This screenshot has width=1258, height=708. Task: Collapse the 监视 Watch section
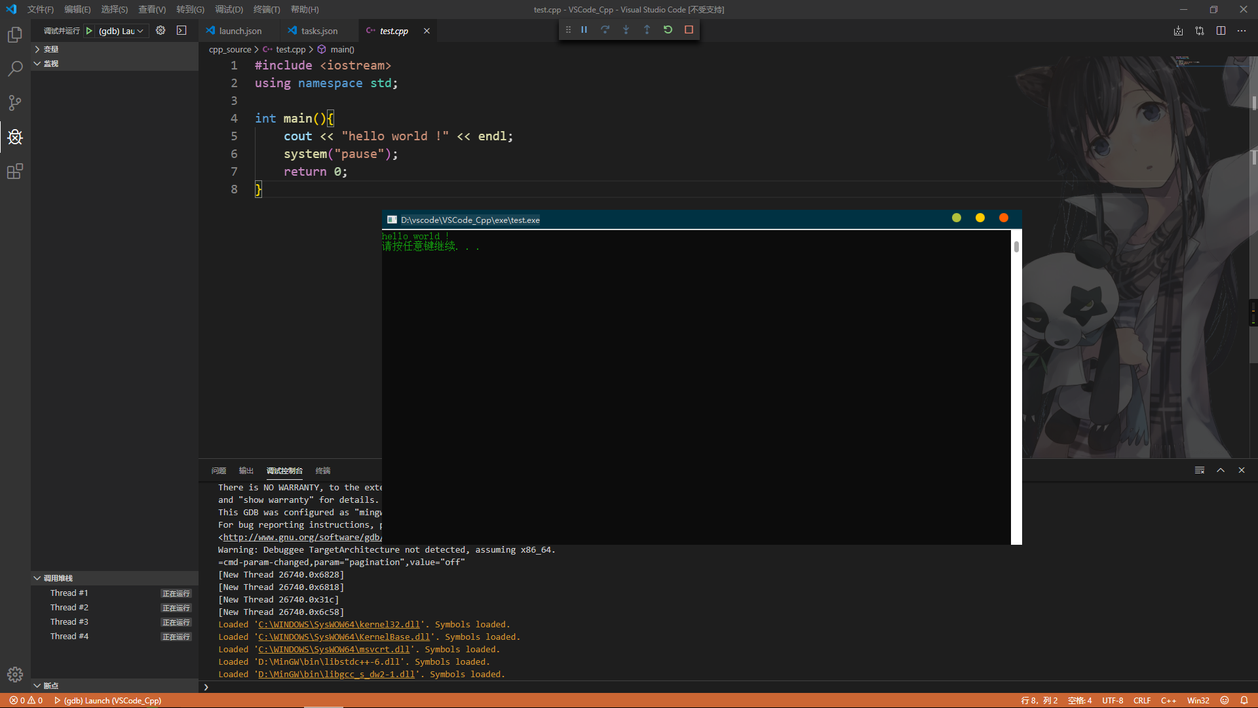(115, 64)
